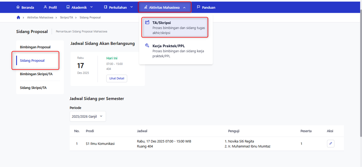Image resolution: width=362 pixels, height=167 pixels.
Task: Click the Akademik book icon
Action: pyautogui.click(x=68, y=7)
